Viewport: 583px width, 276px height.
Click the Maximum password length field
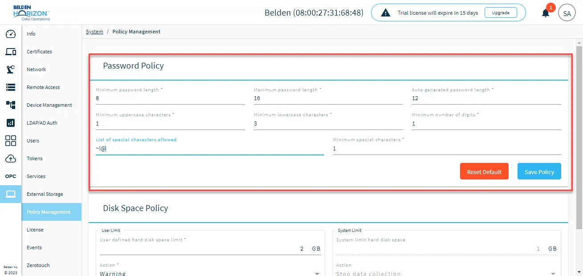click(x=328, y=98)
